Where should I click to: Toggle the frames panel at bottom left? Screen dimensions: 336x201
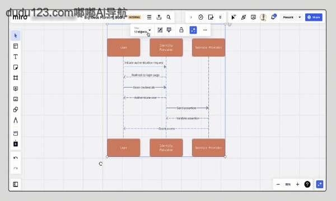pyautogui.click(x=16, y=184)
